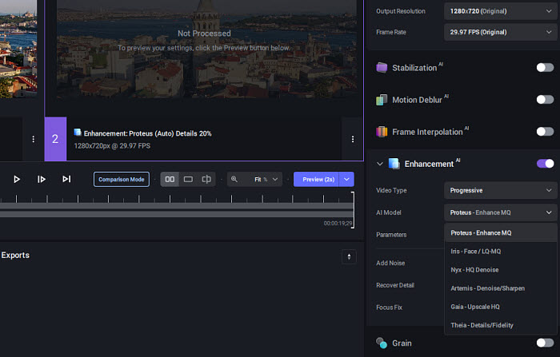
Task: Click the Comparison Mode button
Action: [122, 180]
